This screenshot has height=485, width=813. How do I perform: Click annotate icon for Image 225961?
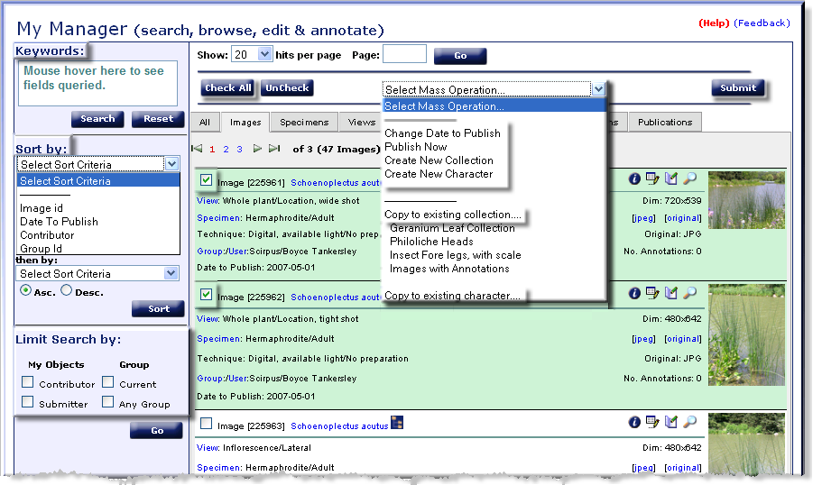pos(652,180)
